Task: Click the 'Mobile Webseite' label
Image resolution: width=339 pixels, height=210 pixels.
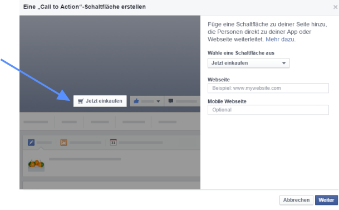Action: pos(227,101)
